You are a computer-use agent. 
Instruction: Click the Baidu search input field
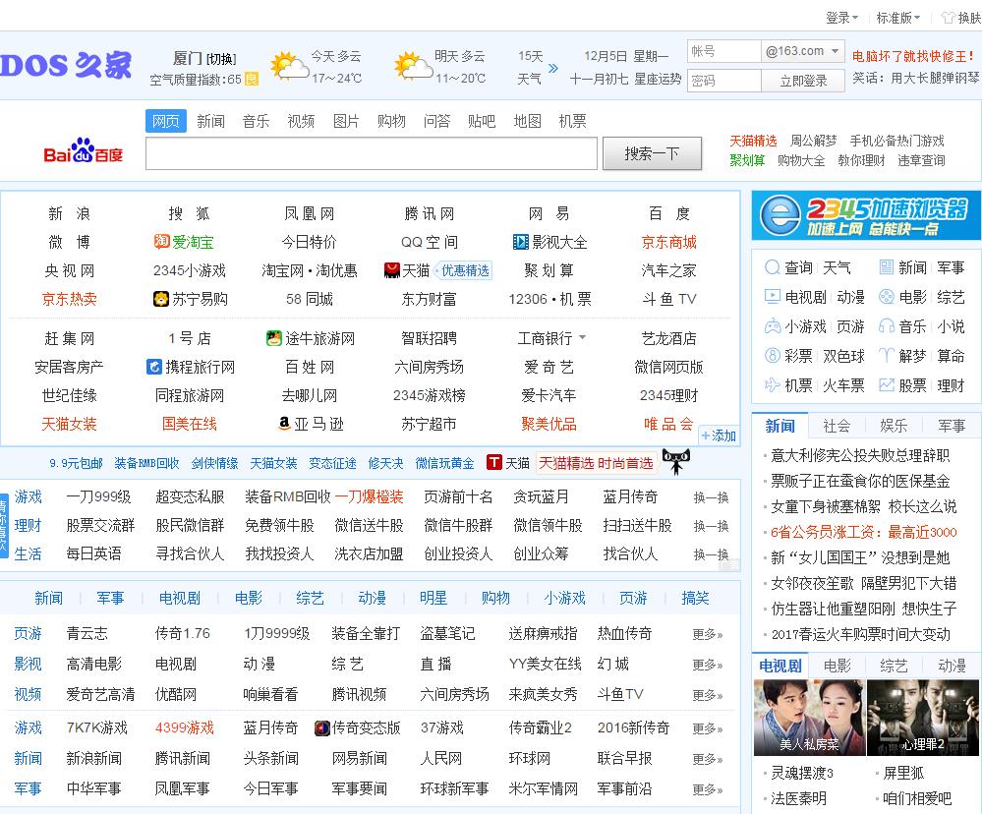tap(371, 153)
